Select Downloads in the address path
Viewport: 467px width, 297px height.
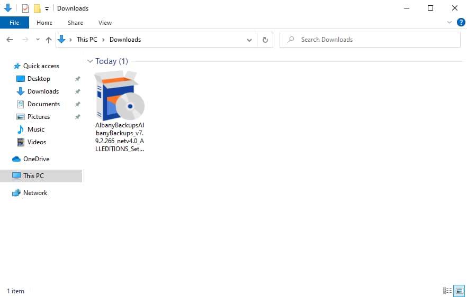pos(125,40)
